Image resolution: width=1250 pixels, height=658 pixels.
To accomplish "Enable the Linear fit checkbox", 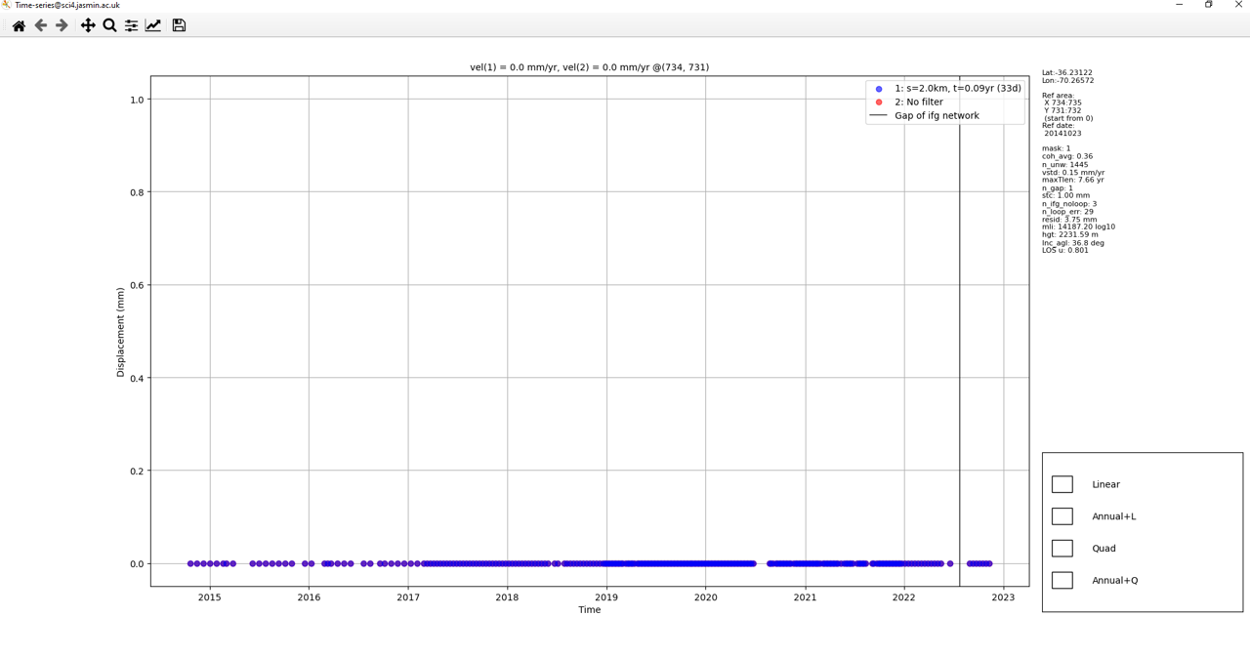I will pos(1062,483).
